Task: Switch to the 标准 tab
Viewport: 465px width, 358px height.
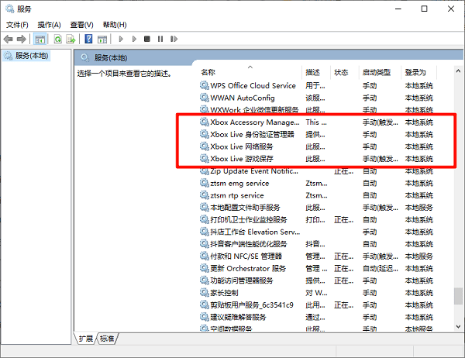Action: click(107, 339)
